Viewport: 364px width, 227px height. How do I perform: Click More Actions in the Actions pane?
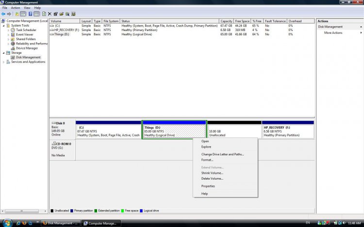[x=333, y=33]
